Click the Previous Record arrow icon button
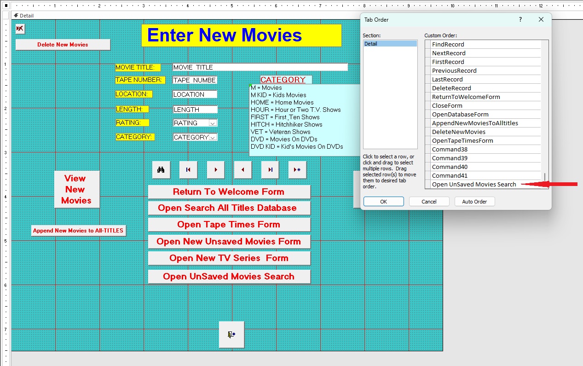Viewport: 583px width, 366px height. [x=243, y=169]
